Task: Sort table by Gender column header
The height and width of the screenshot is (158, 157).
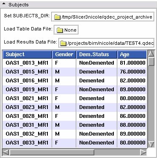Action: [64, 54]
